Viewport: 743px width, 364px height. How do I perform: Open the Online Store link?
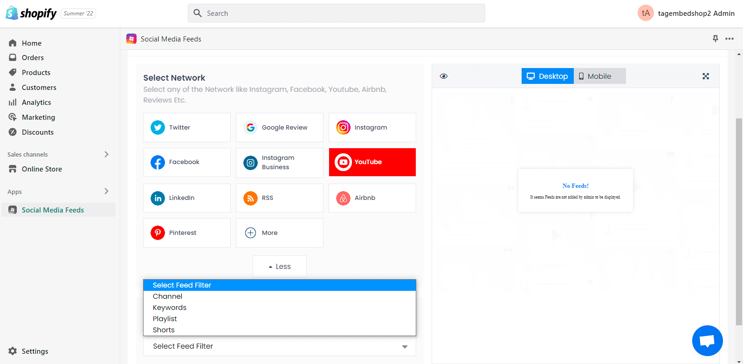(42, 169)
